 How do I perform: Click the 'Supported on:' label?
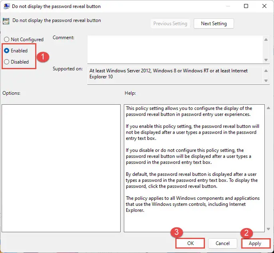click(x=68, y=69)
